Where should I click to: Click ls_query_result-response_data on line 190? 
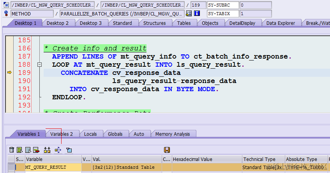(174, 81)
